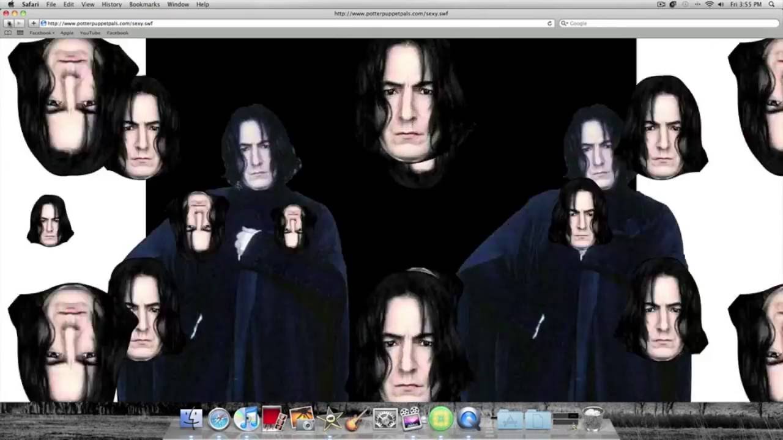Click the green round Dock icon

pos(440,419)
